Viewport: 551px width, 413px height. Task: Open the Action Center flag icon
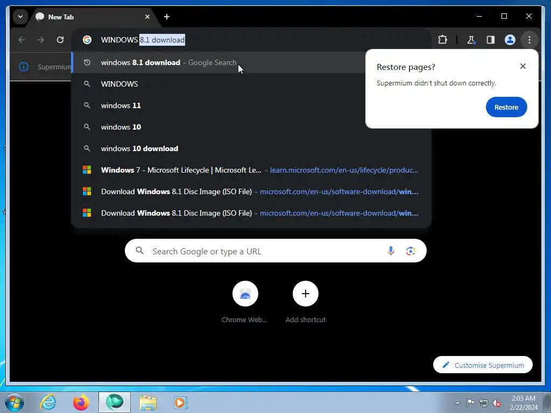470,402
